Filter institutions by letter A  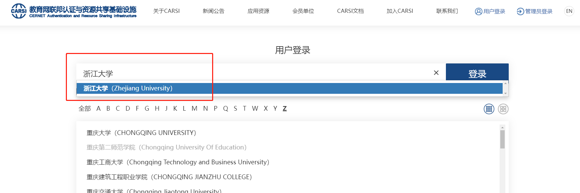click(98, 108)
